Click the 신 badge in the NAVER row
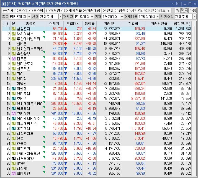 [14, 164]
